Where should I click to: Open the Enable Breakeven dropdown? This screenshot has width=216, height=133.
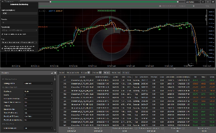click(38, 128)
